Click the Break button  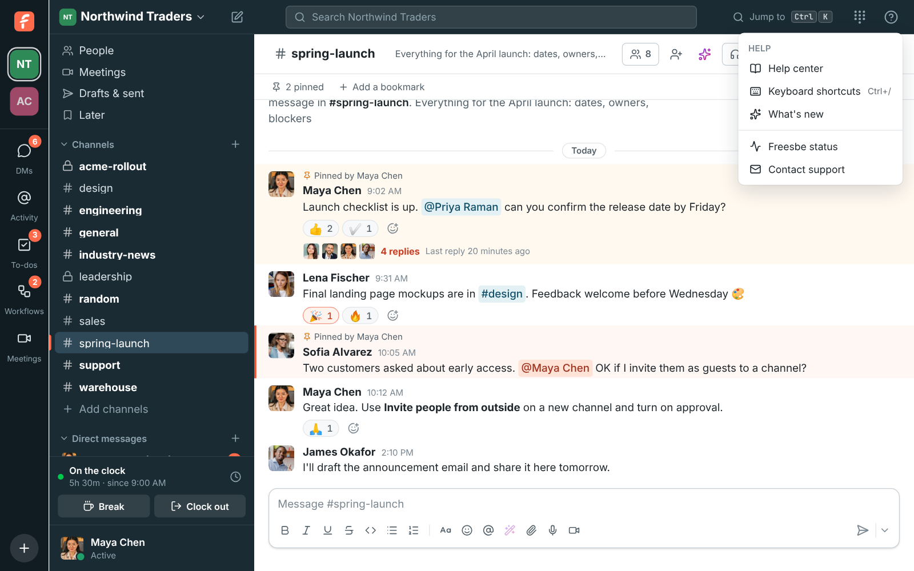[x=104, y=506]
